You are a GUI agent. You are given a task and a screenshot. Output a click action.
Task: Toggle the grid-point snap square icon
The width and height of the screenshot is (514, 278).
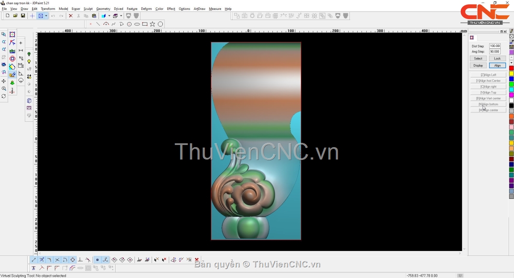97,260
